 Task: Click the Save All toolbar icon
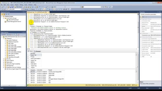[x=13, y=7]
